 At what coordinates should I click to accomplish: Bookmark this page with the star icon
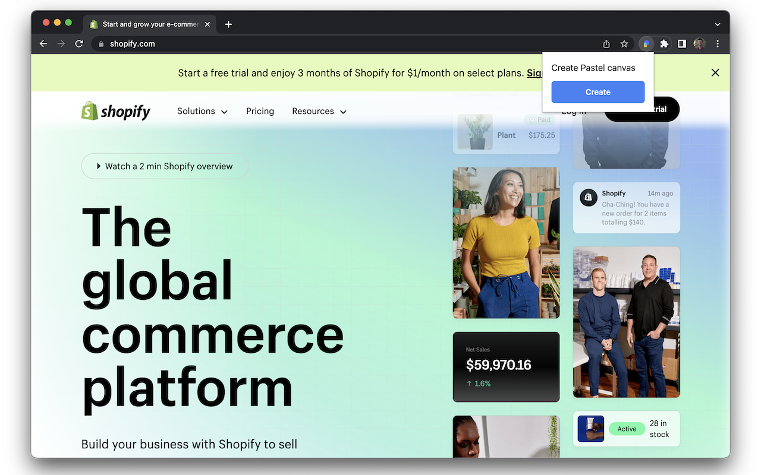(x=624, y=44)
